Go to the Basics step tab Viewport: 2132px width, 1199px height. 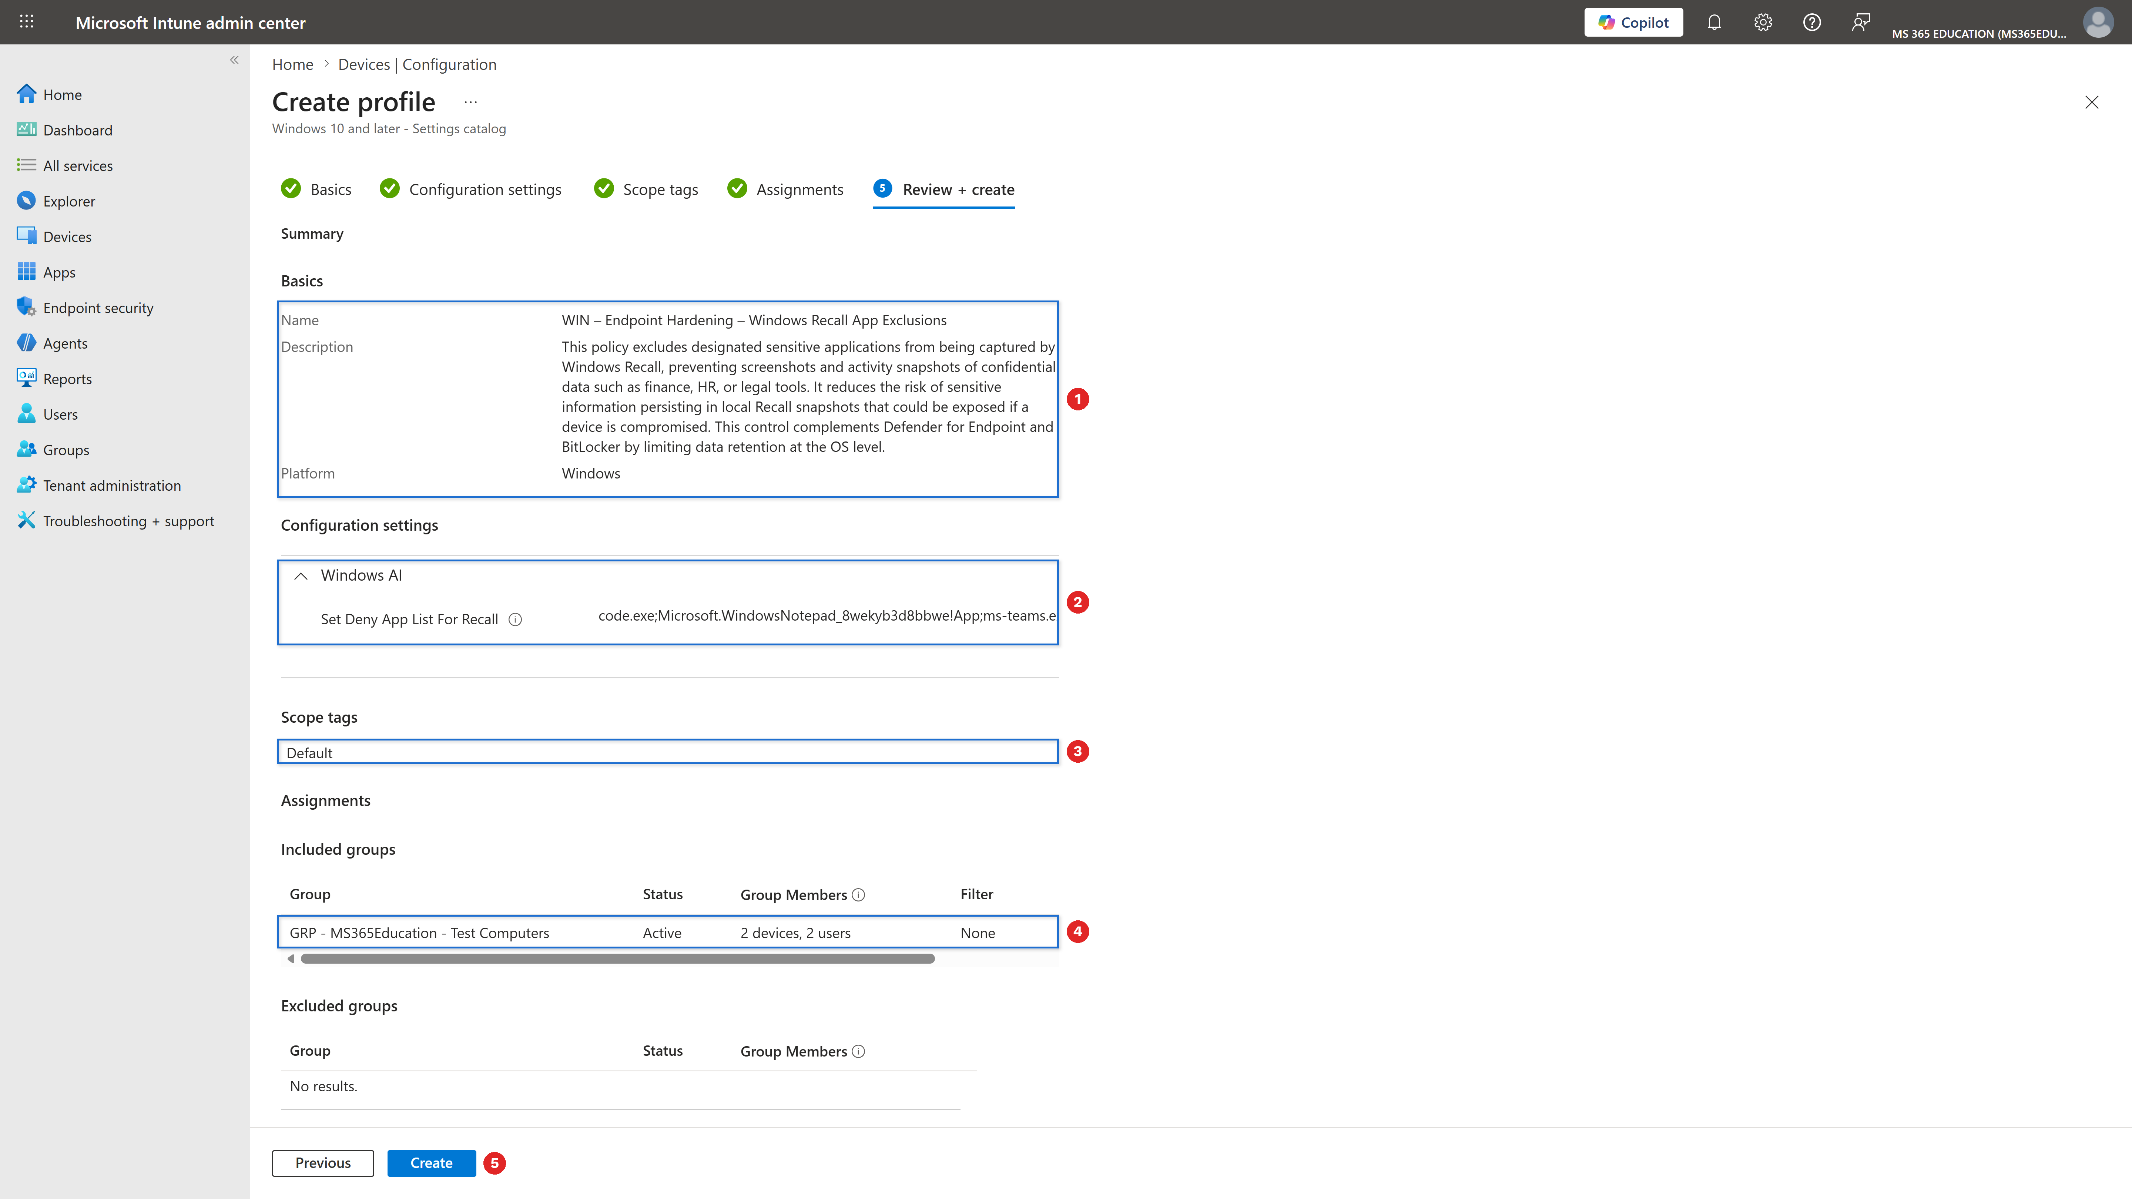coord(317,189)
